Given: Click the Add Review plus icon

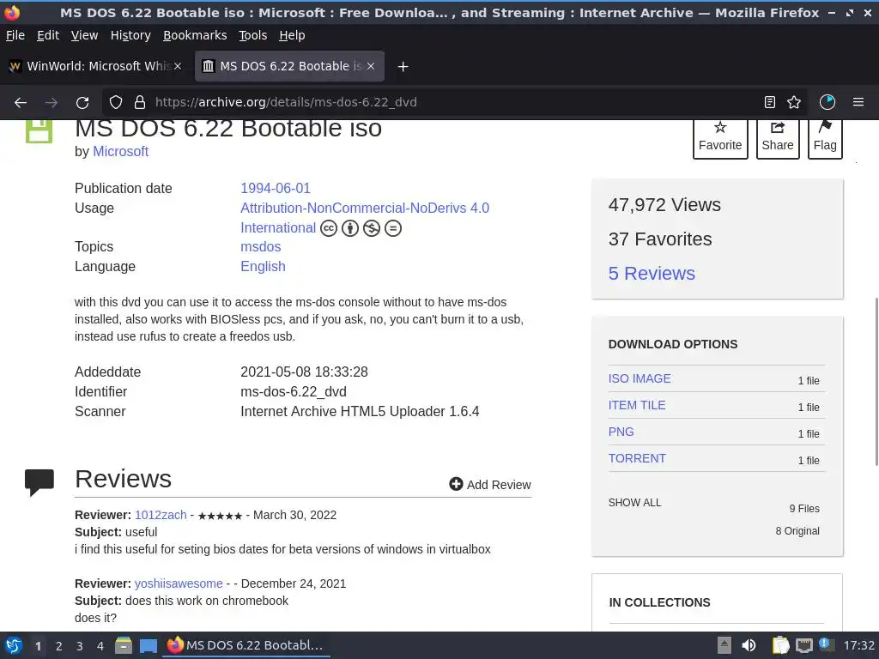Looking at the screenshot, I should point(456,484).
